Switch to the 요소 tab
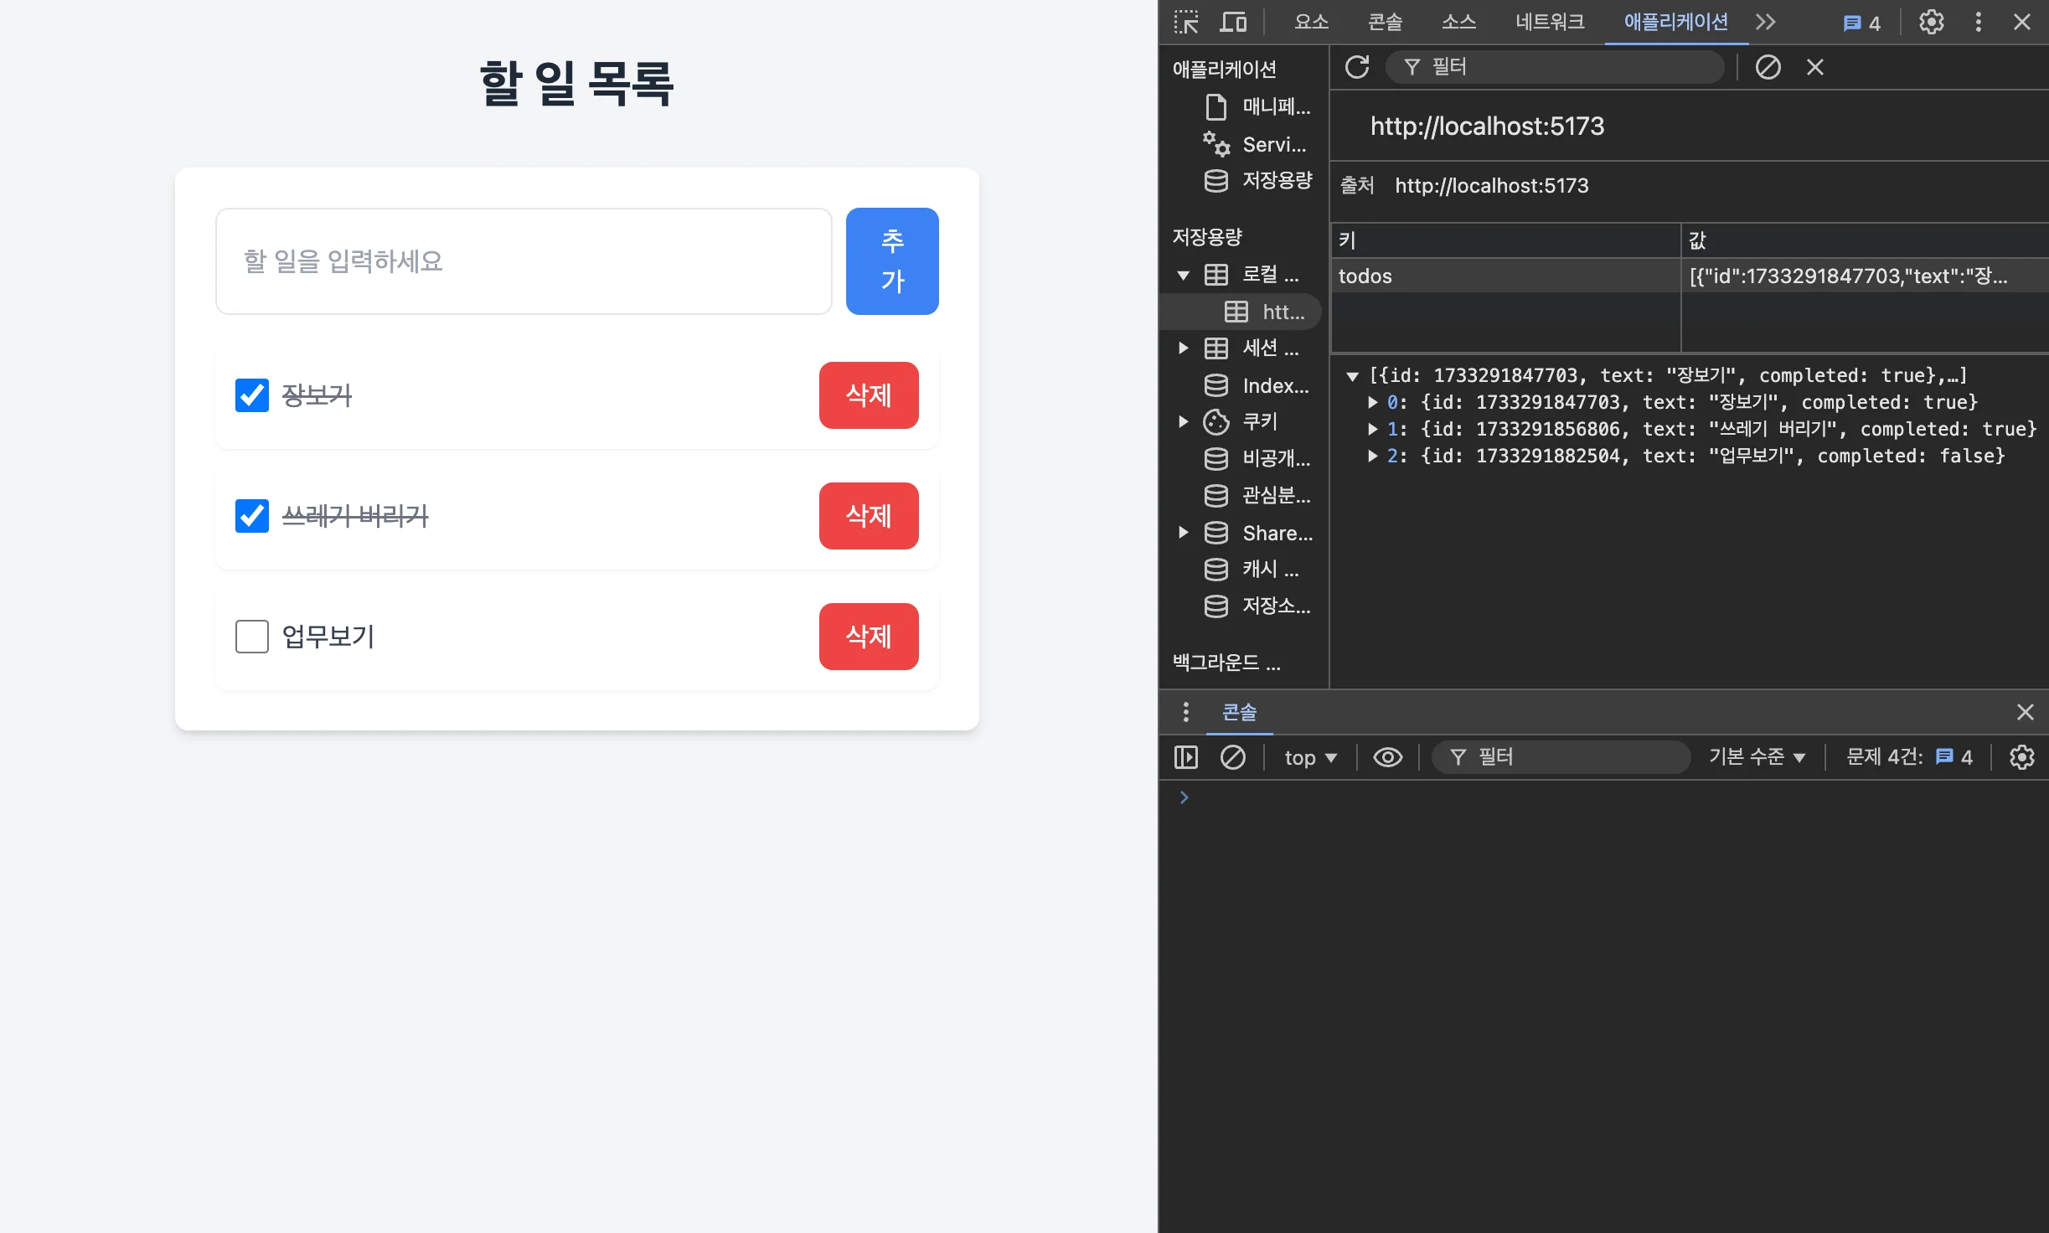This screenshot has height=1233, width=2049. click(x=1311, y=22)
